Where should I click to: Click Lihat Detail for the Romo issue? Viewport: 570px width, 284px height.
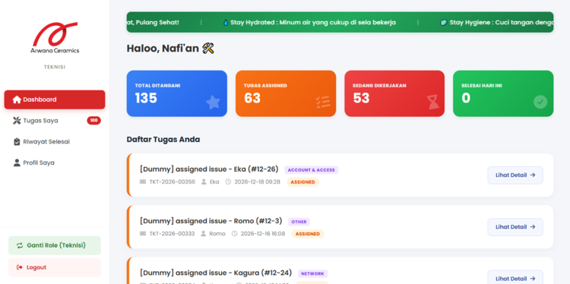(515, 227)
